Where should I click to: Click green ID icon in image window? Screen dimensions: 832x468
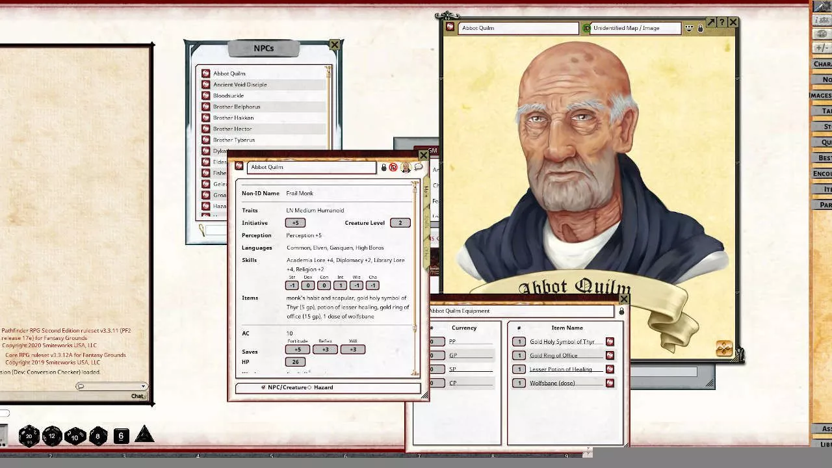(x=586, y=29)
